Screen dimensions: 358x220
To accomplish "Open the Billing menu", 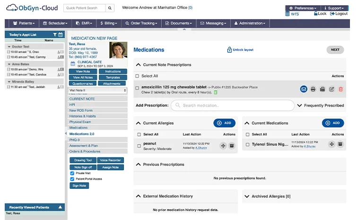I will [109, 23].
